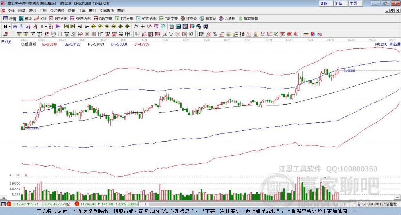Click the blue infinity loop icon
401x215 pixels.
tap(320, 34)
